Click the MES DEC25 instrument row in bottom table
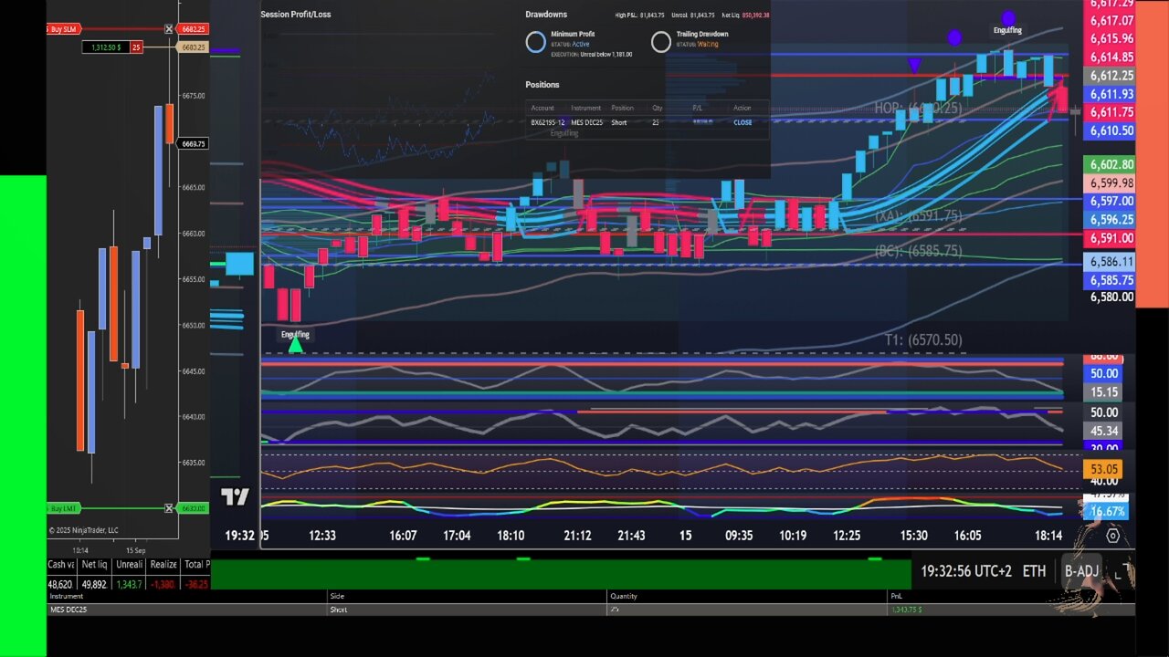 coord(592,609)
